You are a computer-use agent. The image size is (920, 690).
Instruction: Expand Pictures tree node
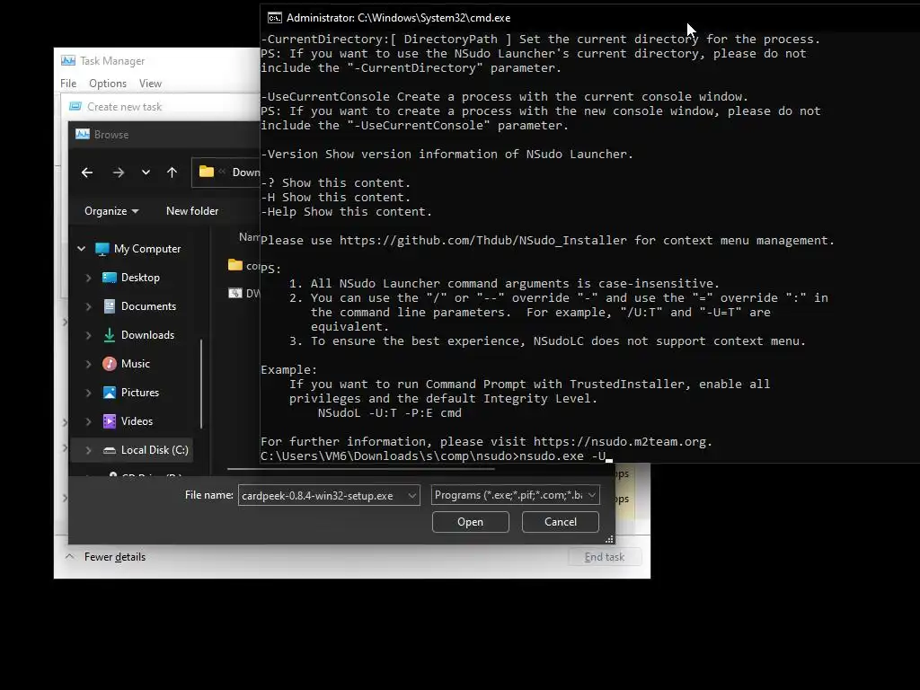89,393
